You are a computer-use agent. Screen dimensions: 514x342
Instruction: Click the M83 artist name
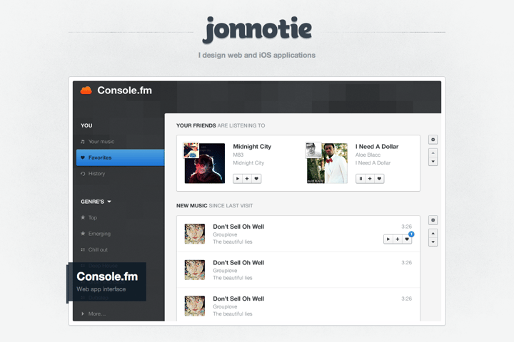click(238, 155)
